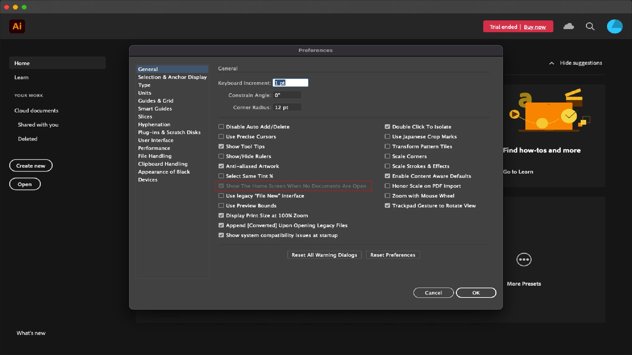Open User Interface preferences section

156,140
